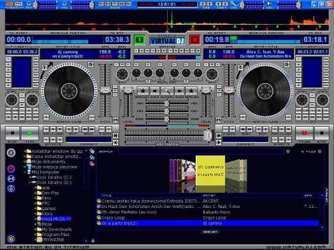The image size is (334, 250).
Task: Click the left deck Stop button
Action: pyautogui.click(x=13, y=133)
